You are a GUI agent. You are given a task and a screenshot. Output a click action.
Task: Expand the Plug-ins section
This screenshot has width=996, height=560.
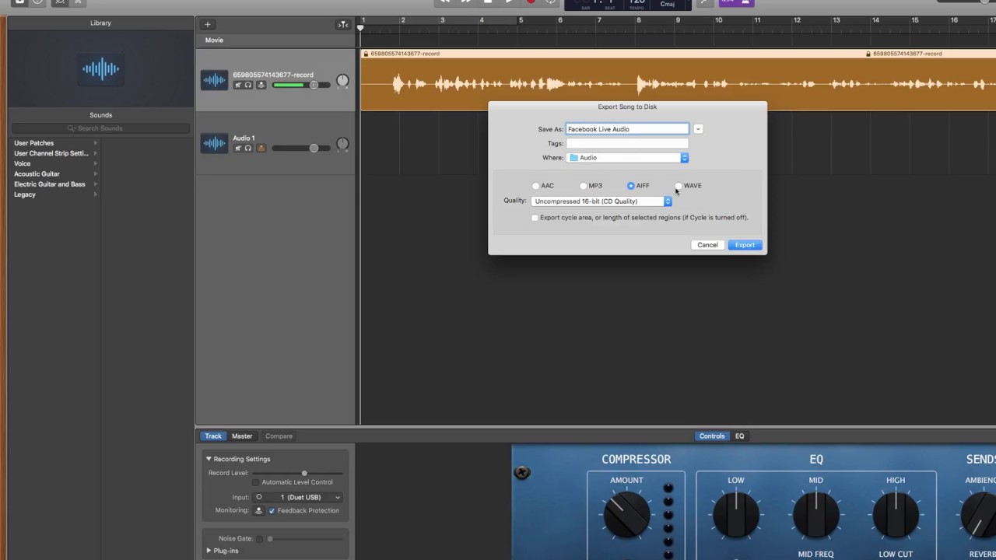(x=209, y=551)
